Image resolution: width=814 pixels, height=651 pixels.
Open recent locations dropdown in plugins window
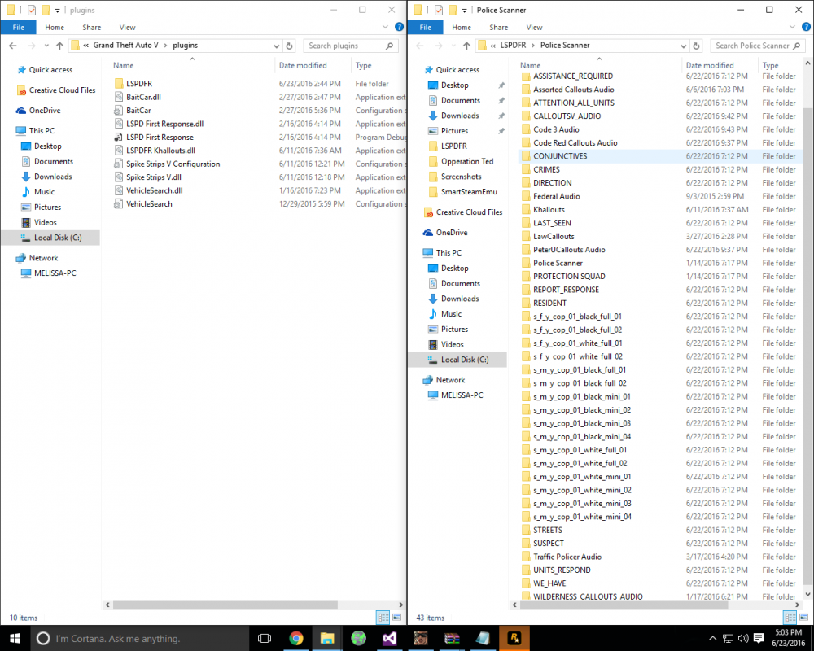(46, 46)
